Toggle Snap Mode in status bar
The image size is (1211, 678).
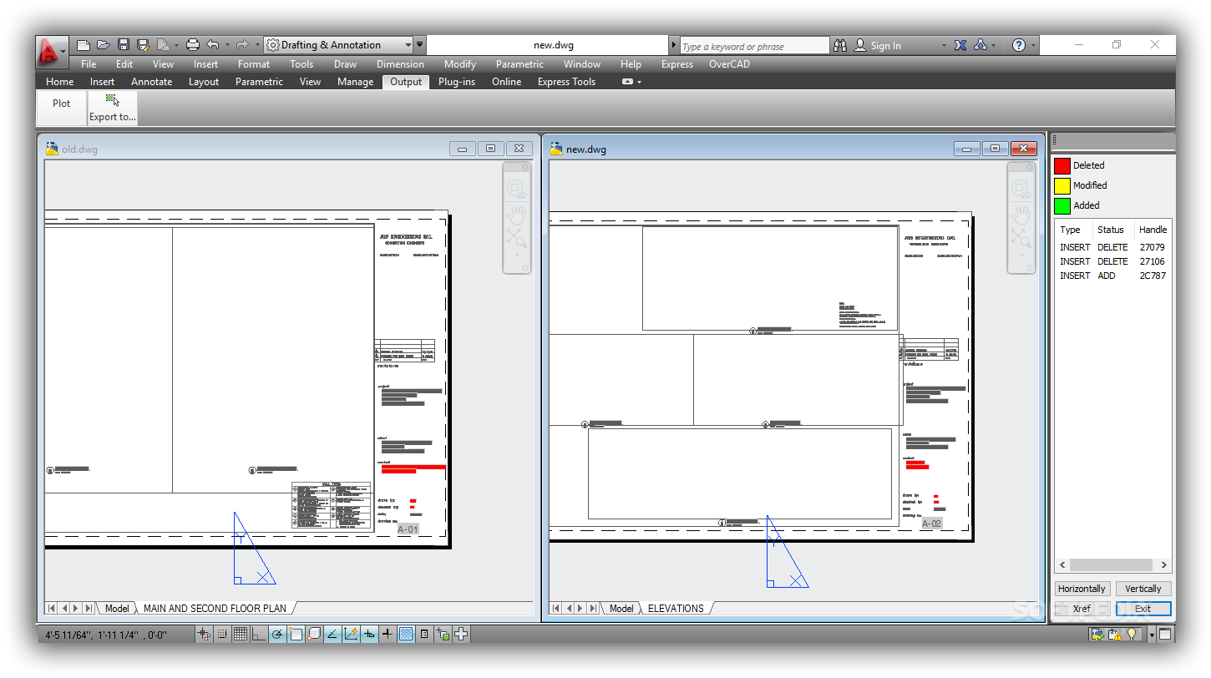pyautogui.click(x=222, y=635)
